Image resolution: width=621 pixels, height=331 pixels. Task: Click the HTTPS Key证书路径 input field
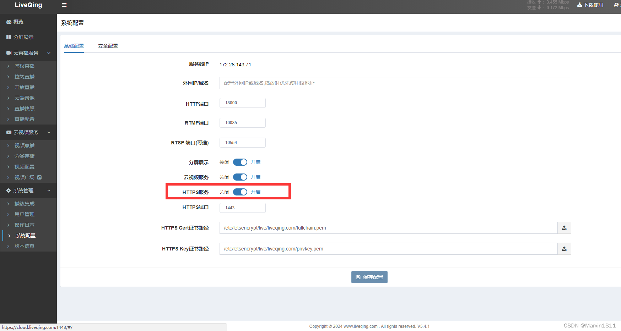pos(388,249)
